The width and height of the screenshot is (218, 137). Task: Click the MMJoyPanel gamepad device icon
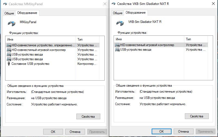coord(11,23)
